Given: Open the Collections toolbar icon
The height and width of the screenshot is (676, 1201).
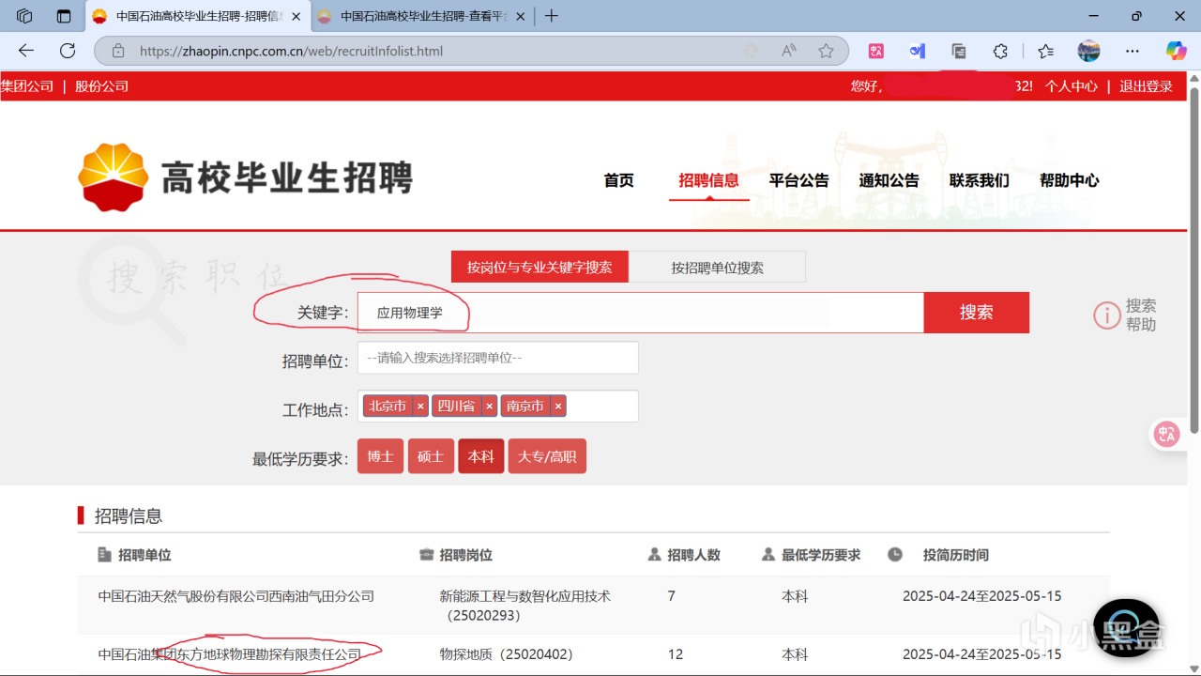Looking at the screenshot, I should tap(959, 51).
